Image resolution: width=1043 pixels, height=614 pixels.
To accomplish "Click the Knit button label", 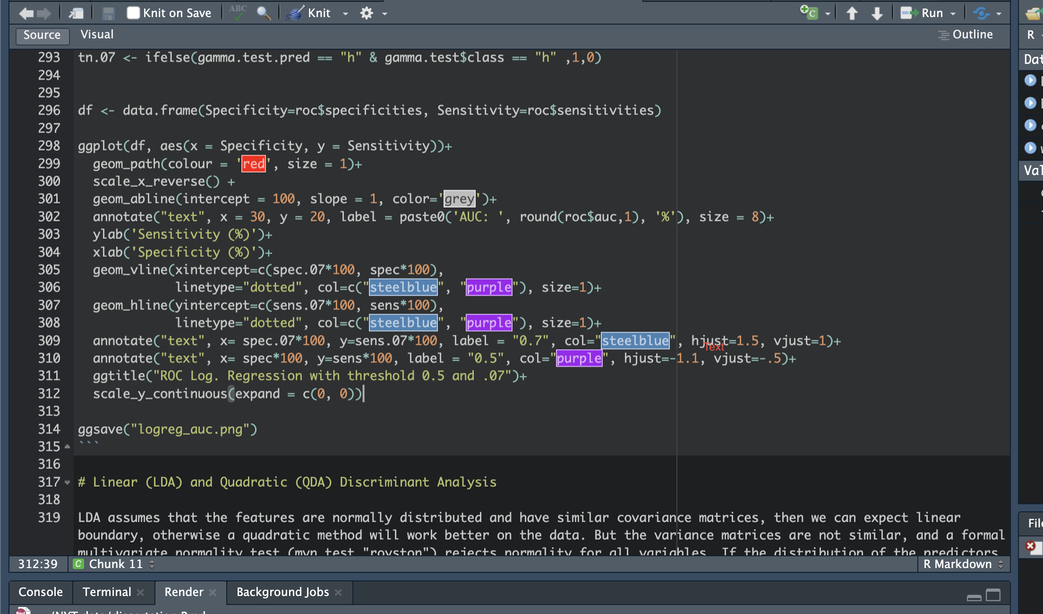I will point(319,13).
